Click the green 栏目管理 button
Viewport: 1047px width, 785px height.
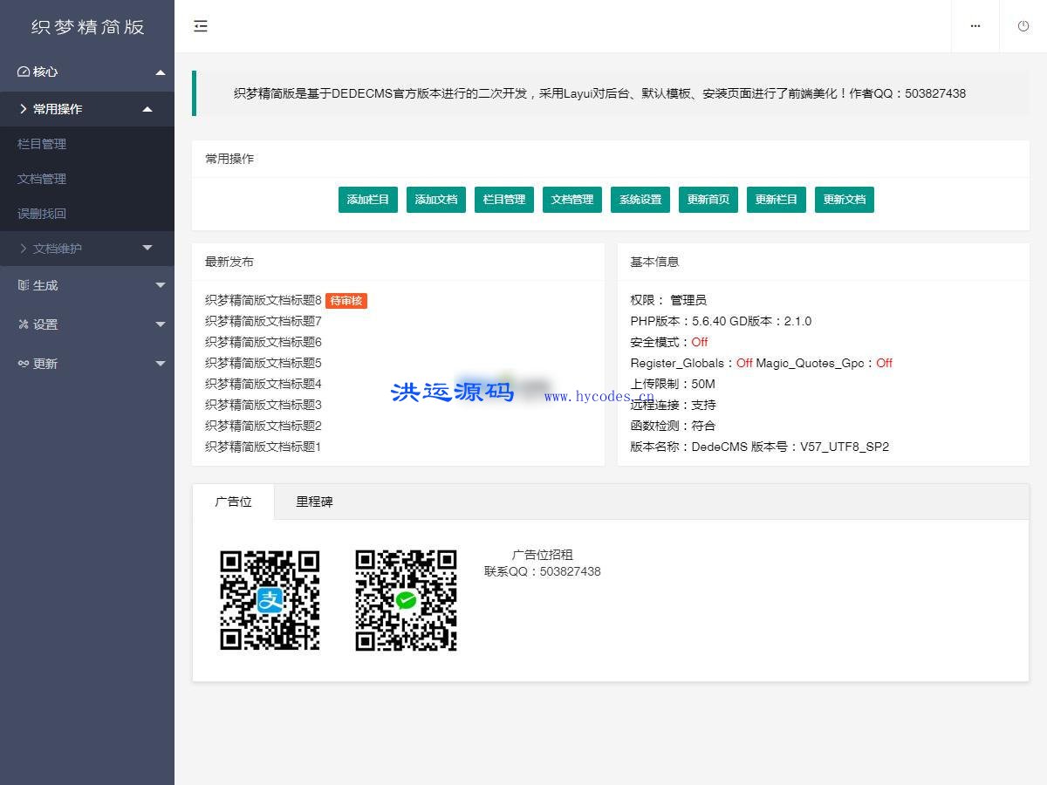(x=504, y=200)
